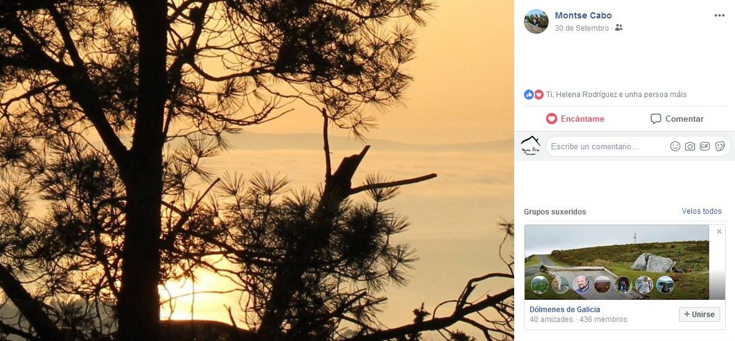Open Montse Cabo's profile name link
The height and width of the screenshot is (341, 735).
(x=583, y=15)
